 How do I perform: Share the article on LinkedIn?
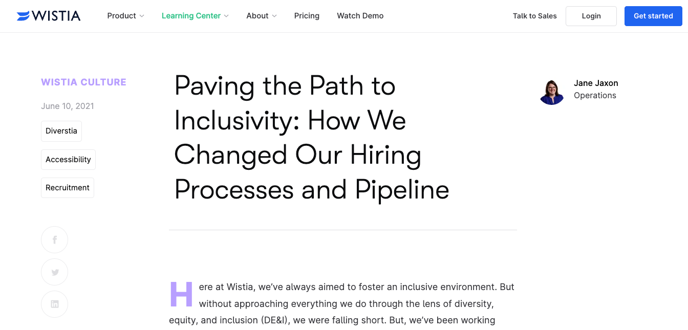54,304
